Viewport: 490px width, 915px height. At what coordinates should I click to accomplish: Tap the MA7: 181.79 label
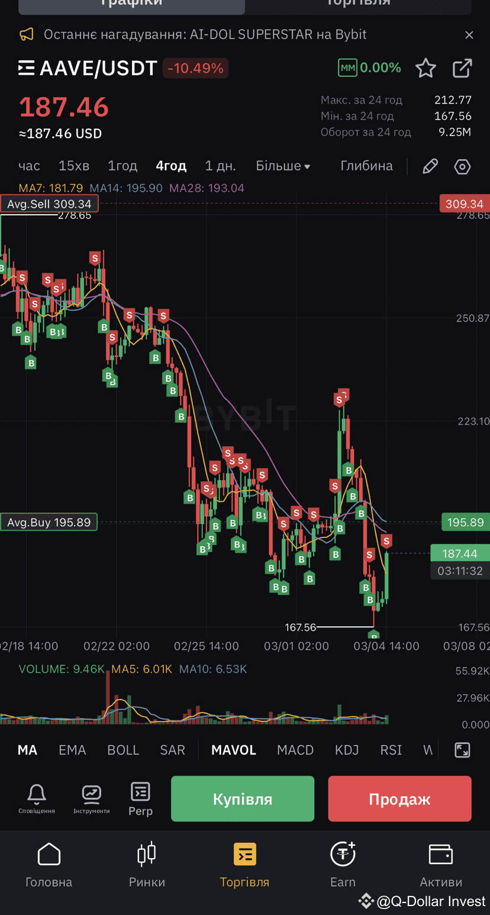pyautogui.click(x=51, y=188)
